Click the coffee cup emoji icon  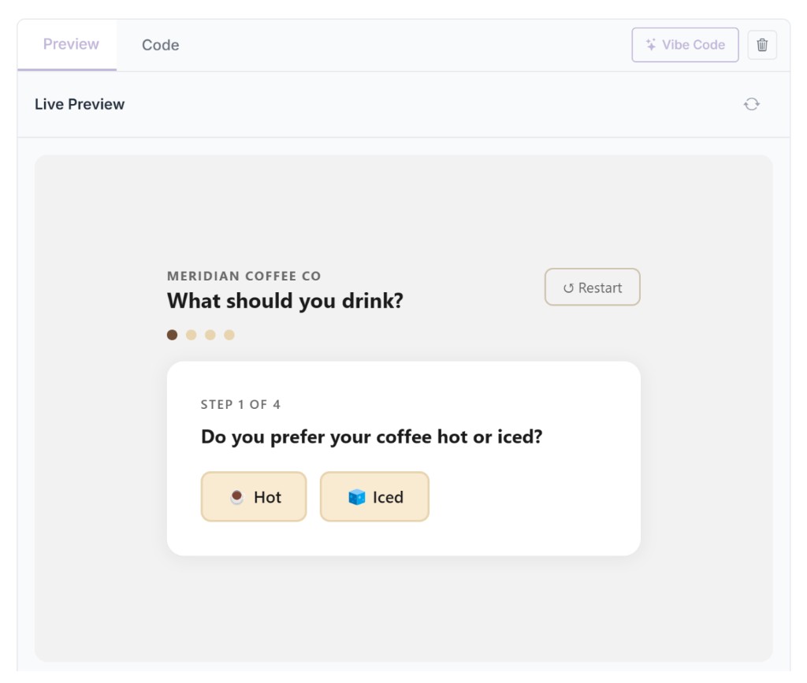coord(236,497)
